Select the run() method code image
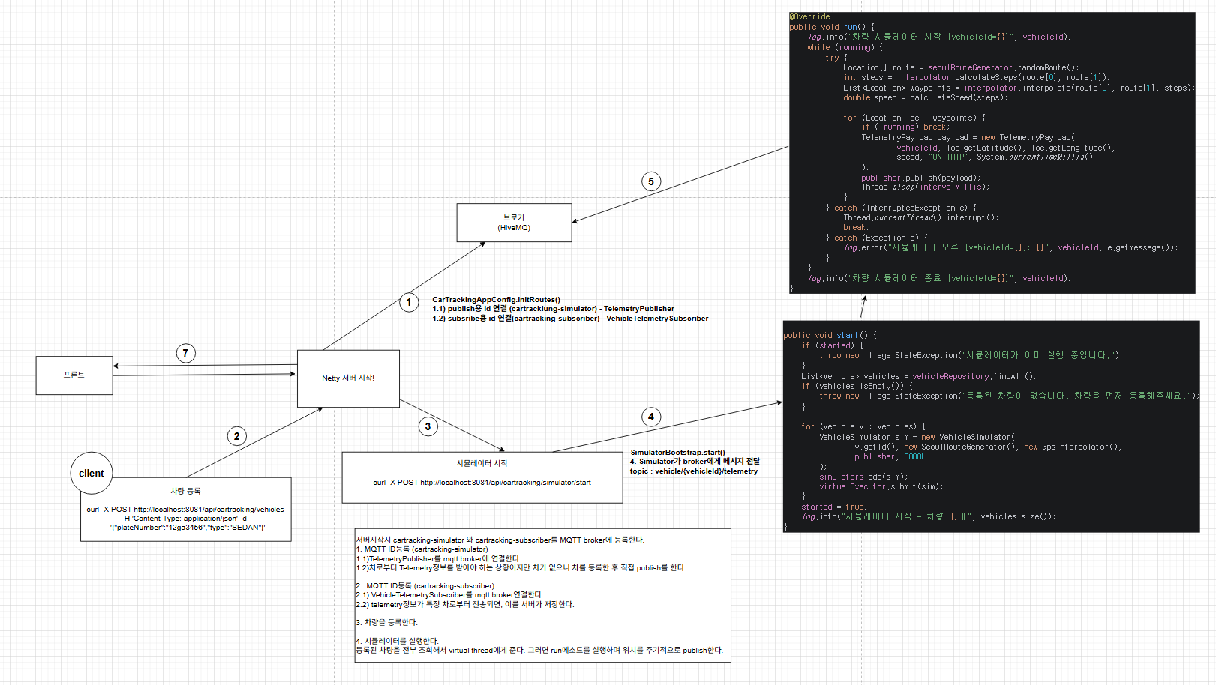This screenshot has height=685, width=1216. coord(992,152)
